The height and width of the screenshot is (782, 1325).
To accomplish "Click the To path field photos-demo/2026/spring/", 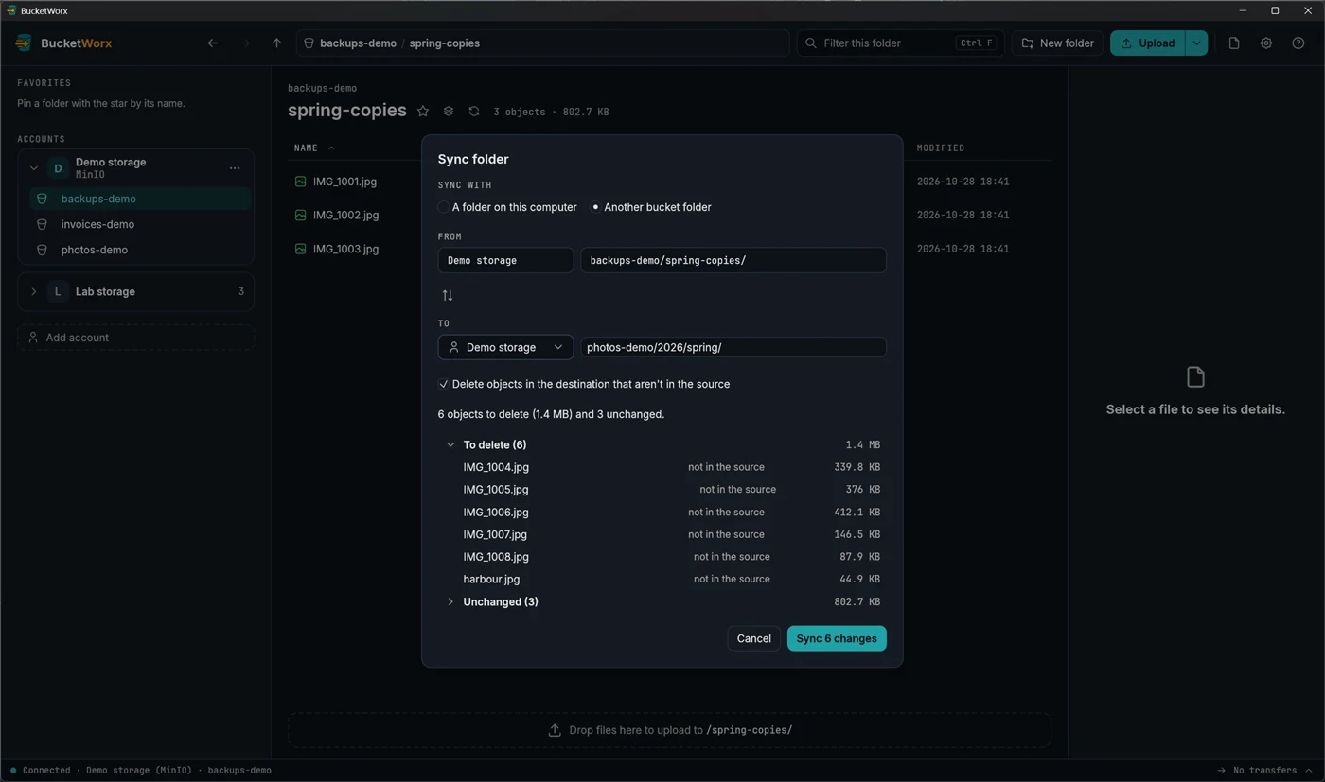I will point(733,347).
